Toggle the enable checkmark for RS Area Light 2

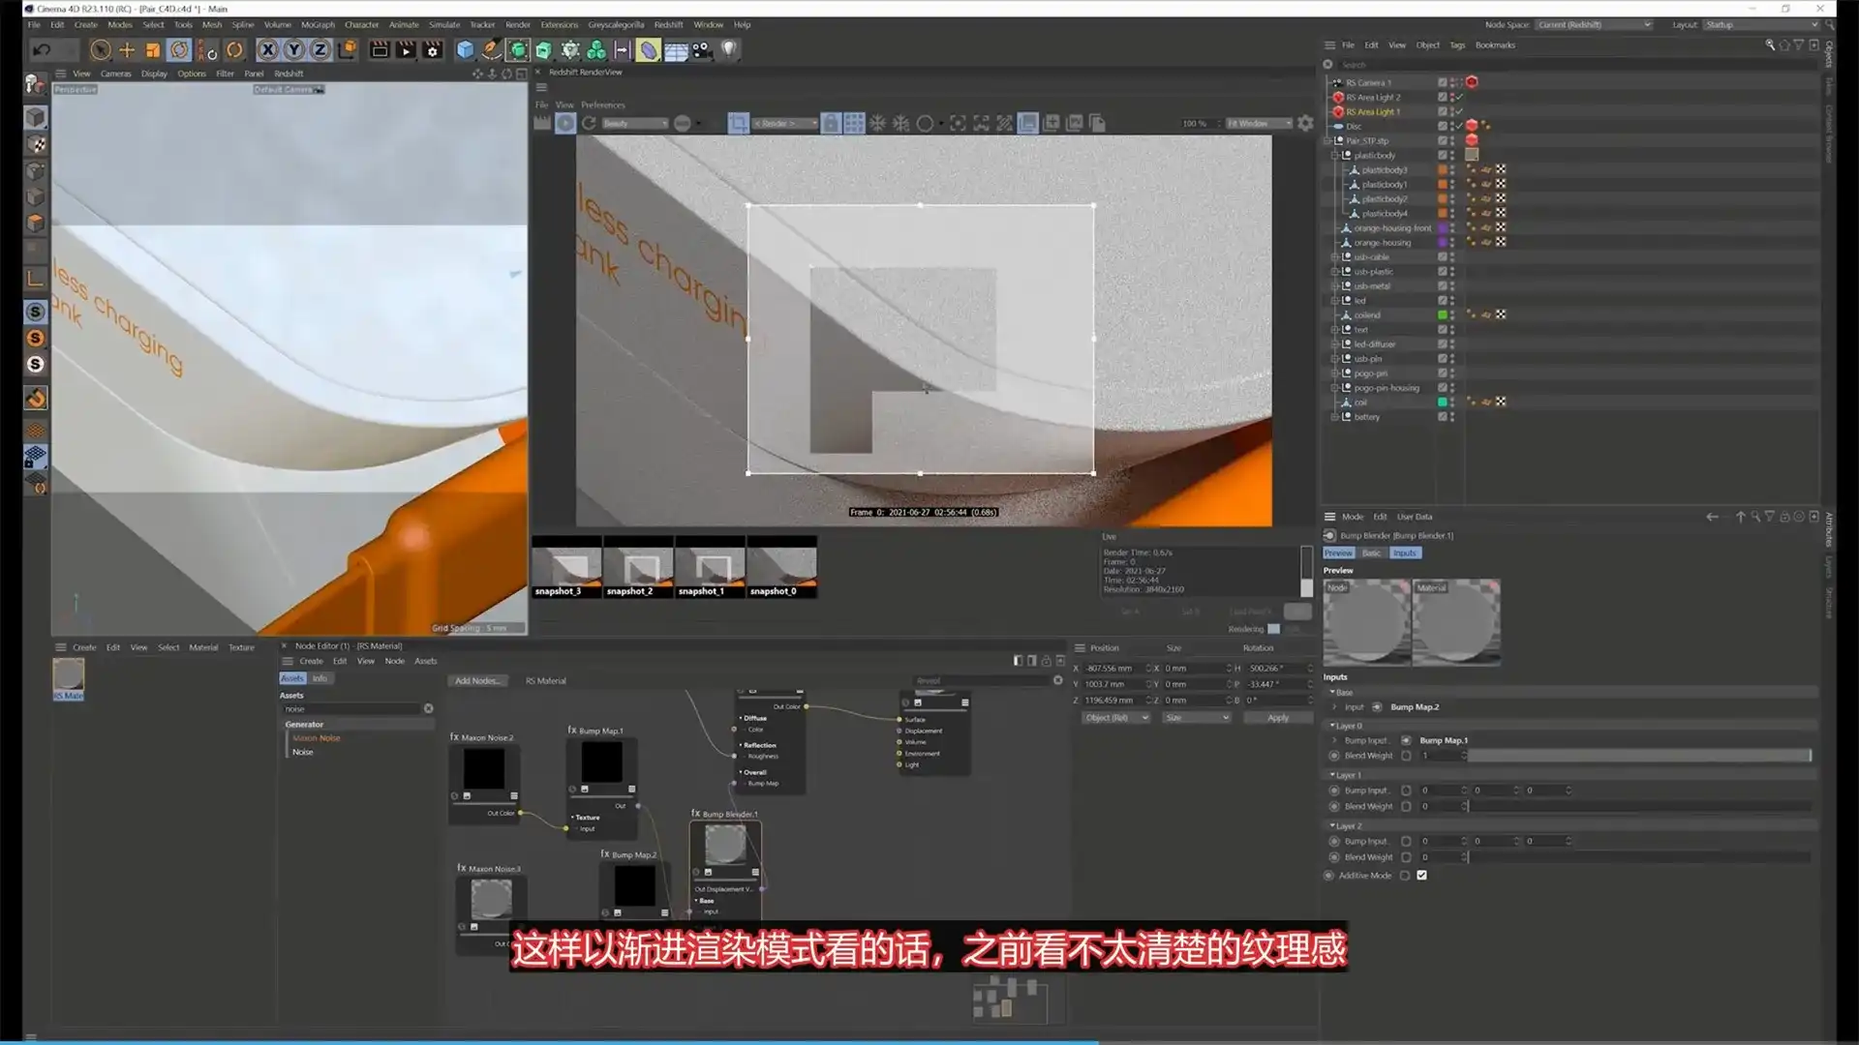pos(1459,97)
